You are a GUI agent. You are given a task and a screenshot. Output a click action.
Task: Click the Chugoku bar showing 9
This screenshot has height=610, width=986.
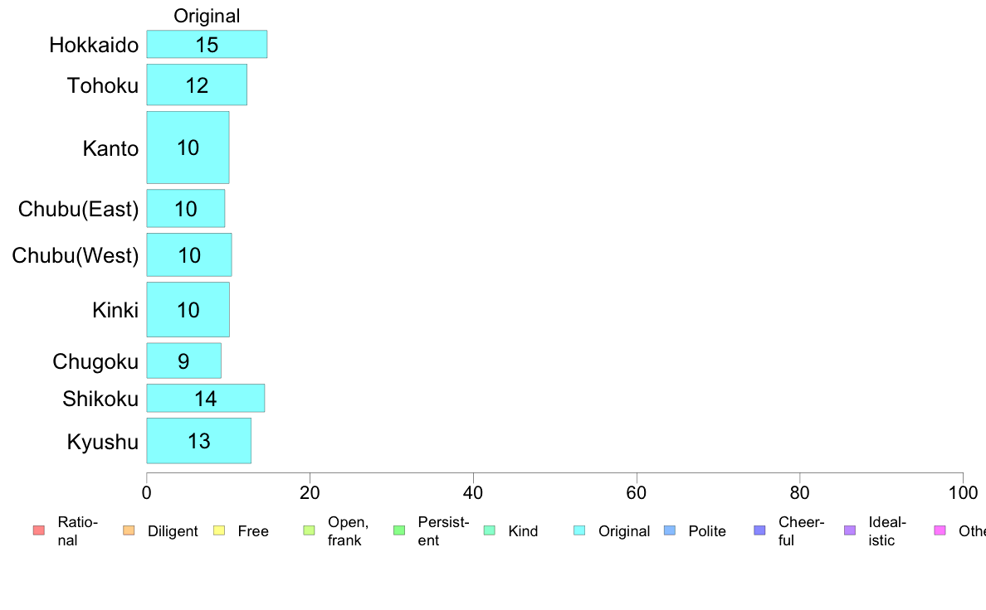[x=183, y=361]
